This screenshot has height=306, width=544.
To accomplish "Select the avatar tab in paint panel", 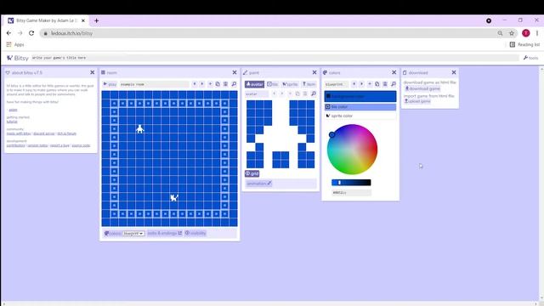I will 254,84.
